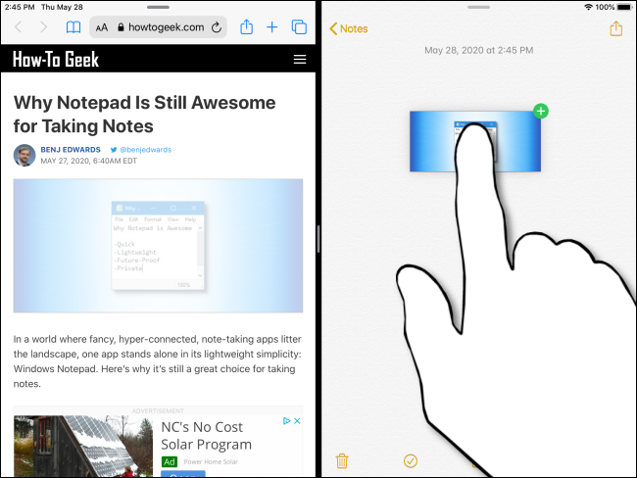The height and width of the screenshot is (478, 637).
Task: Go back to Notes list
Action: tap(349, 28)
